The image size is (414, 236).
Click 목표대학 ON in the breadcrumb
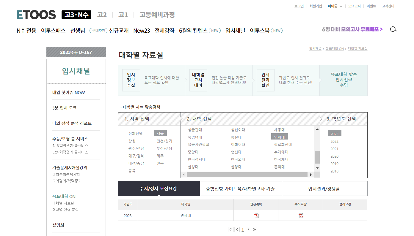coord(335,49)
